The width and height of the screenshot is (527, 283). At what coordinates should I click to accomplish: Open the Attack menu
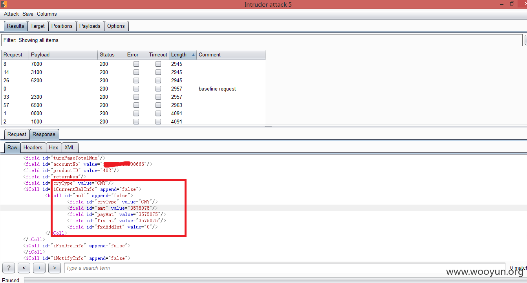pos(11,14)
